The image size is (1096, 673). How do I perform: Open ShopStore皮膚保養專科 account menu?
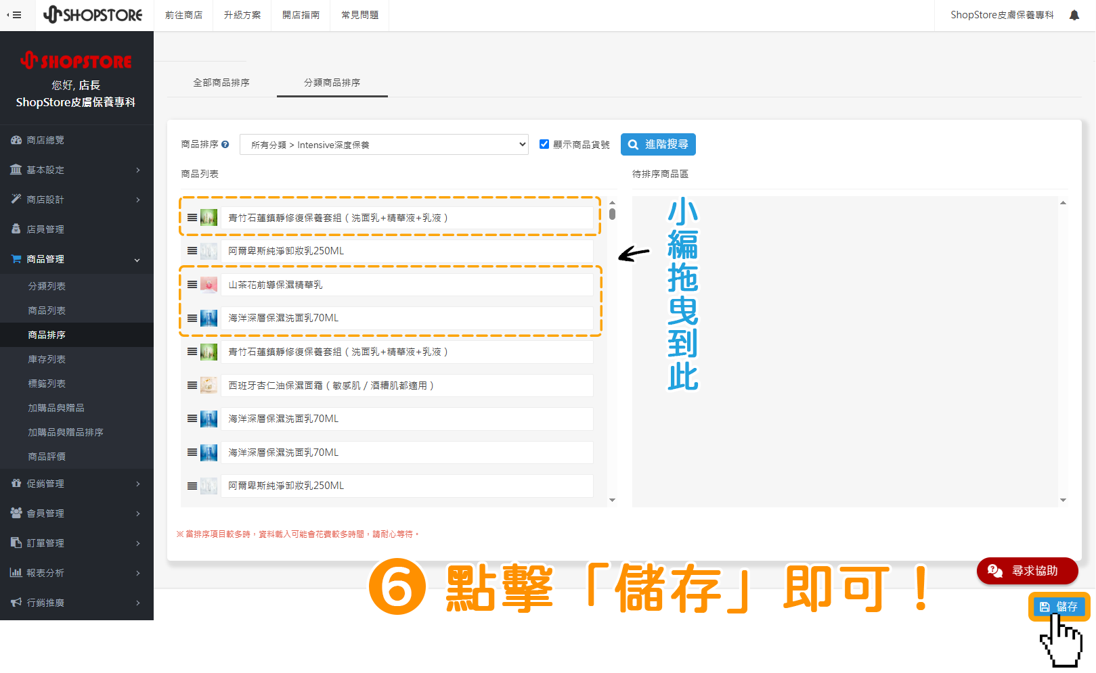[1002, 15]
